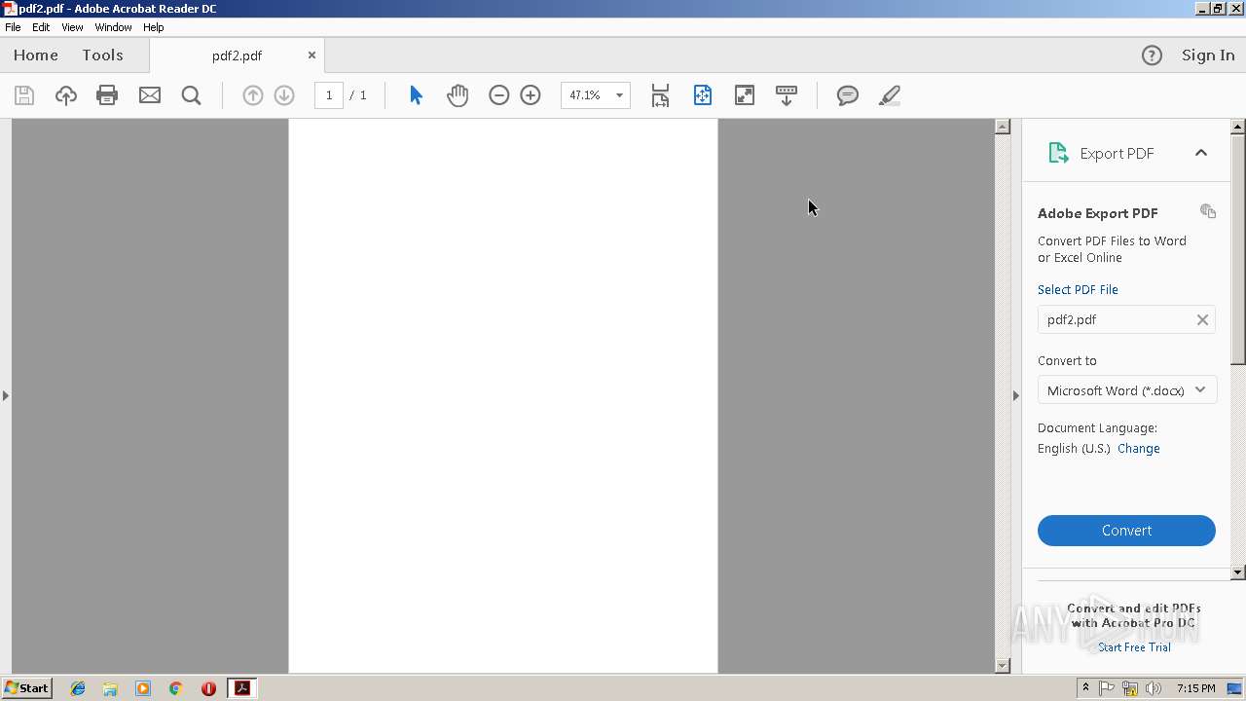
Task: Open the Edit menu
Action: coord(41,27)
